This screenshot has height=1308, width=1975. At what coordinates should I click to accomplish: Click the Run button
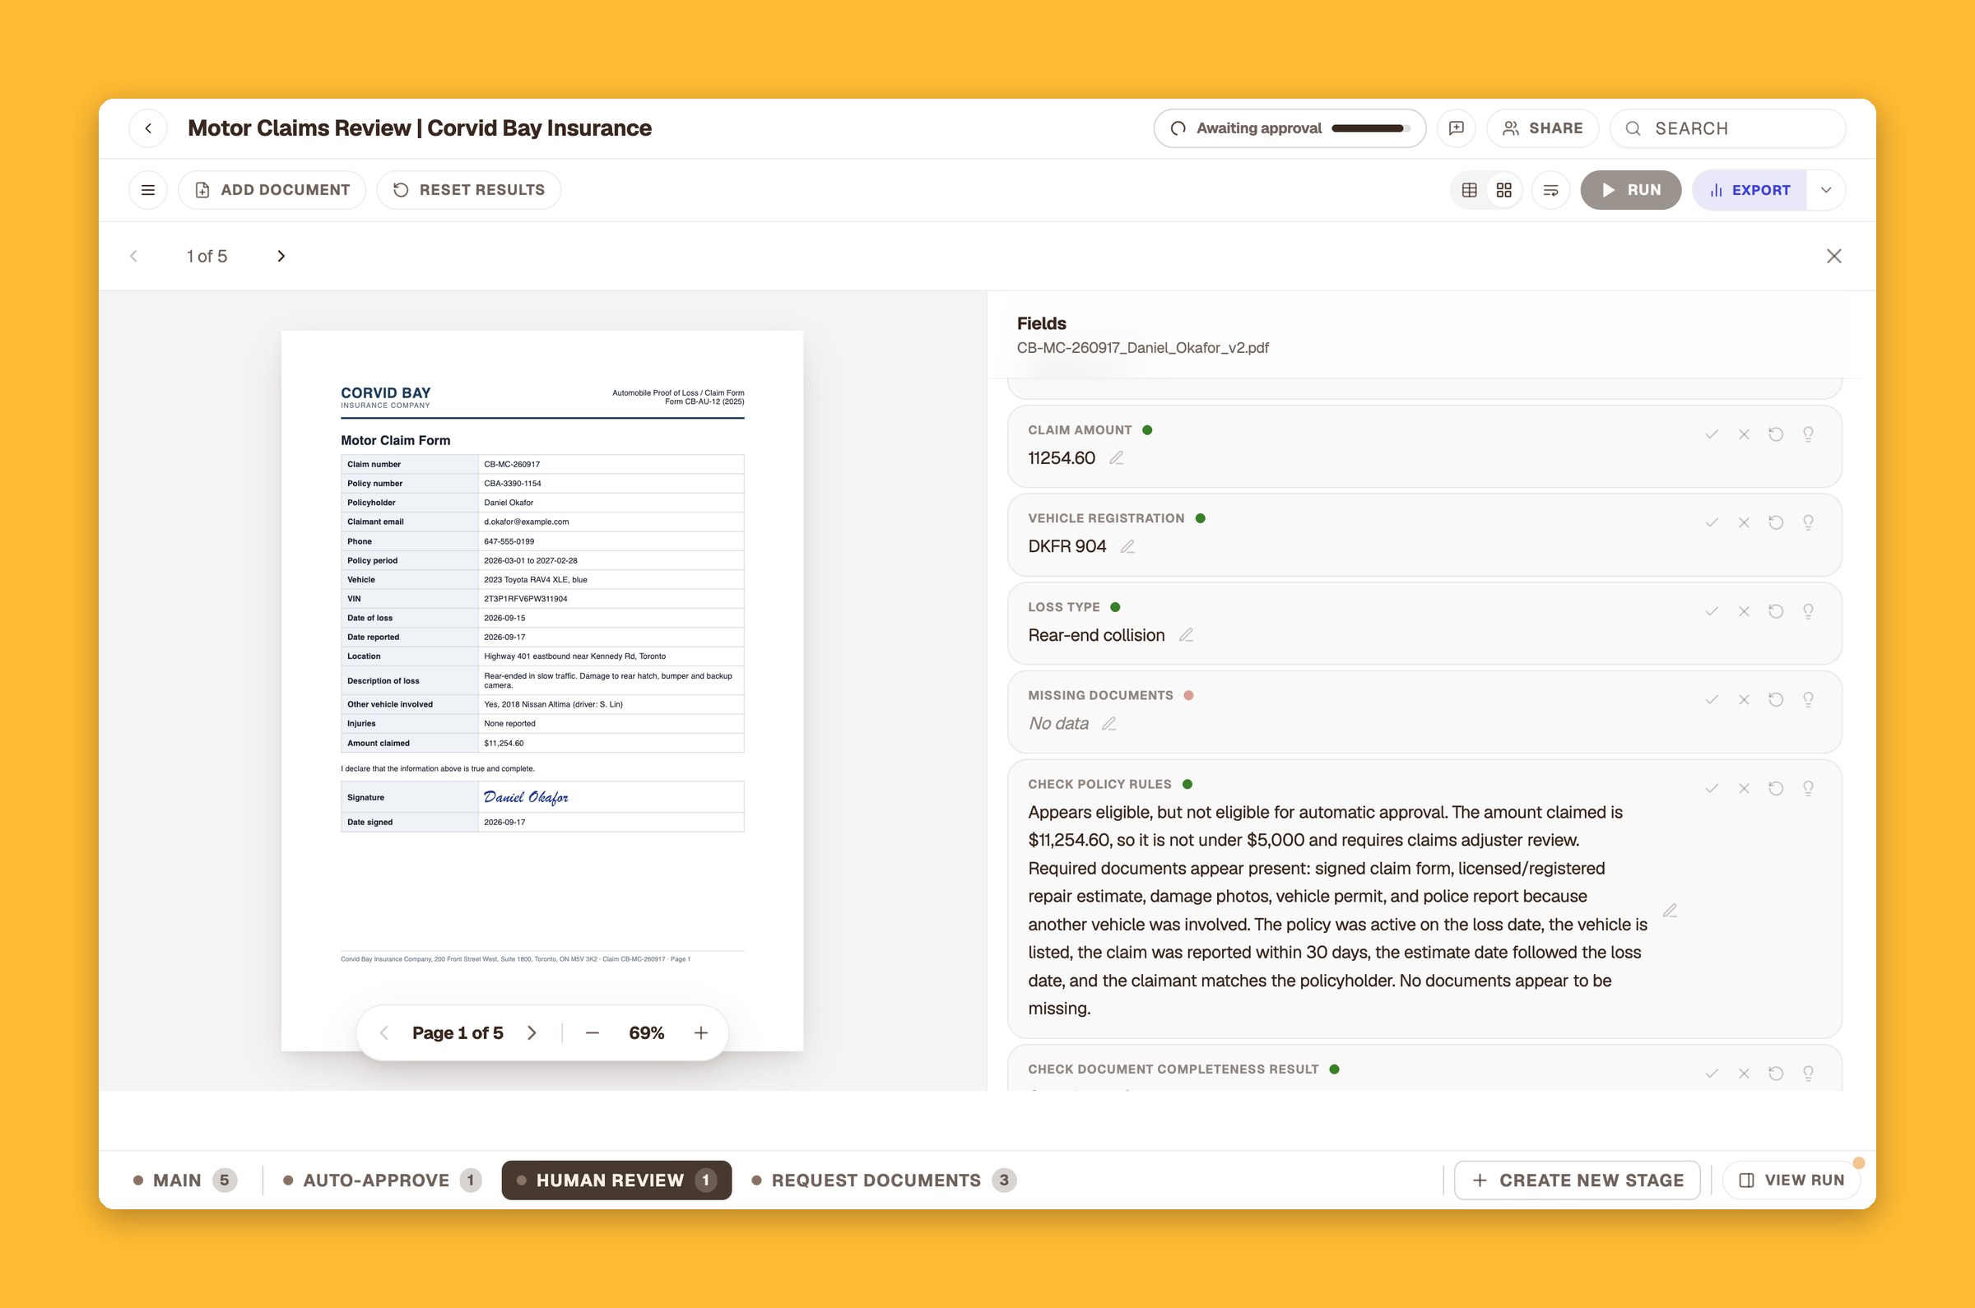[1630, 190]
